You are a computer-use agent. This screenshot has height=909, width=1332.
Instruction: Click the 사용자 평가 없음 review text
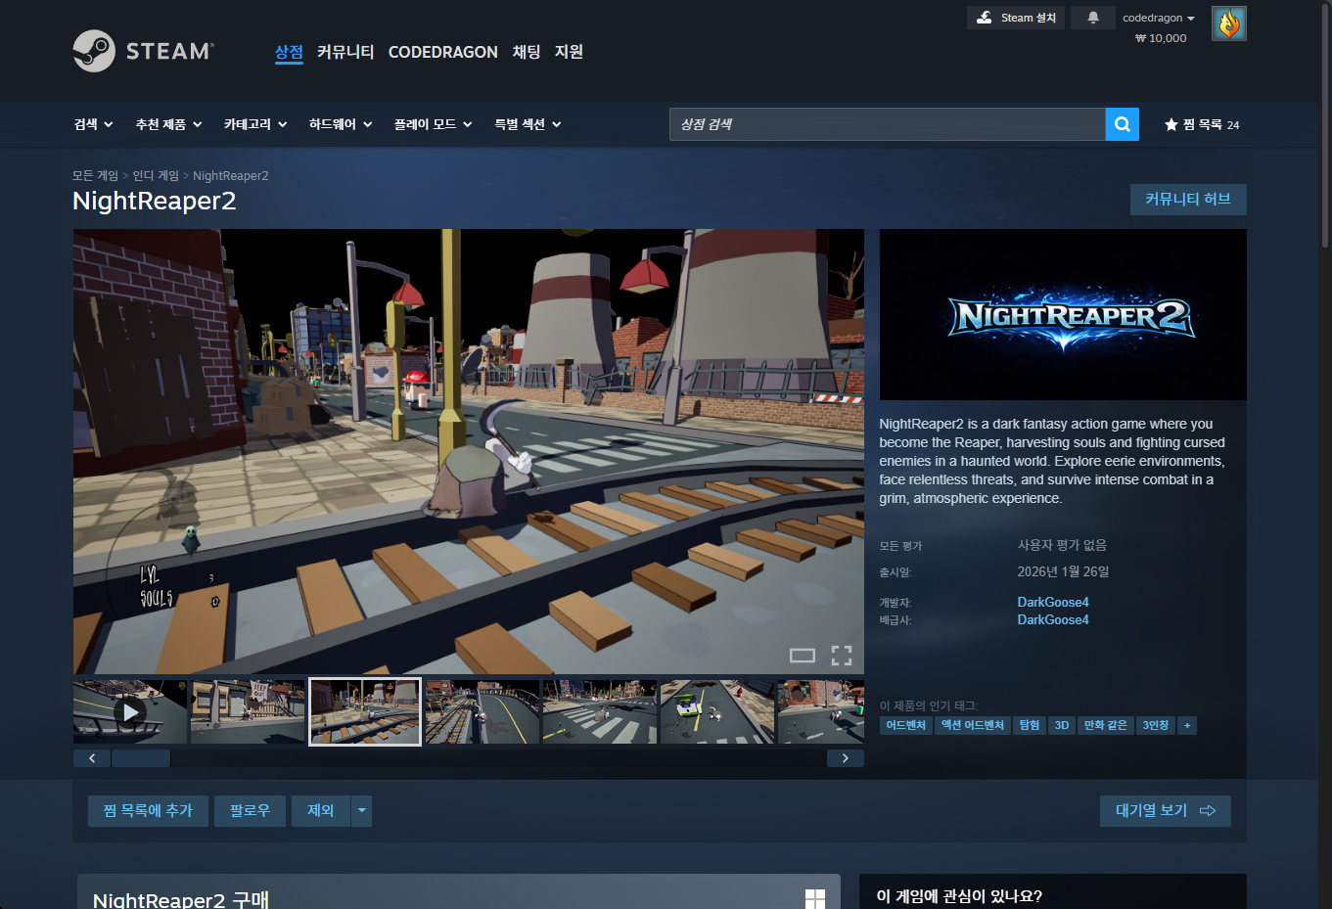click(x=1062, y=545)
